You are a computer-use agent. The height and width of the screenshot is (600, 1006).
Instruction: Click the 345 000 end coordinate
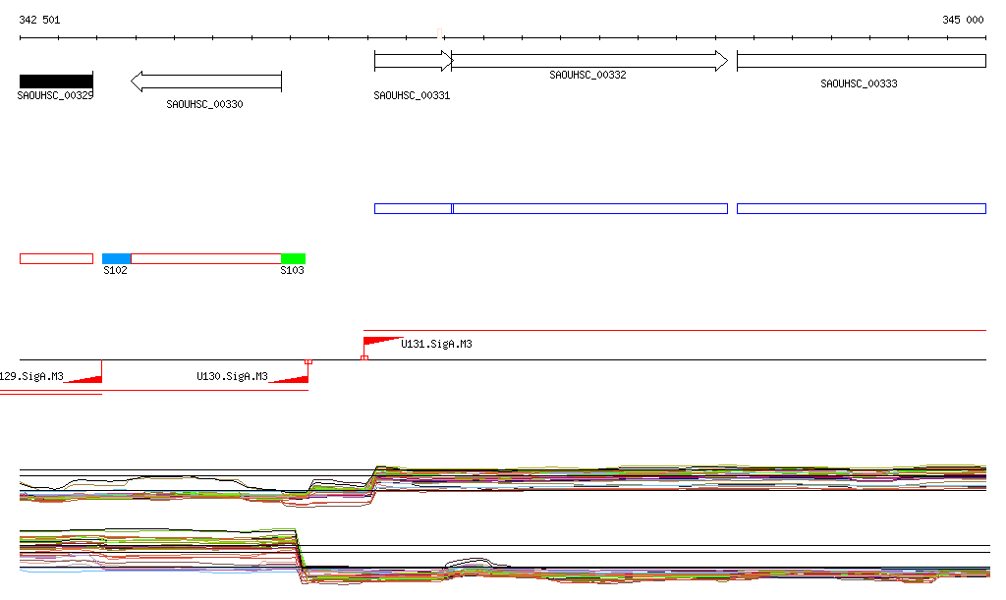[963, 20]
